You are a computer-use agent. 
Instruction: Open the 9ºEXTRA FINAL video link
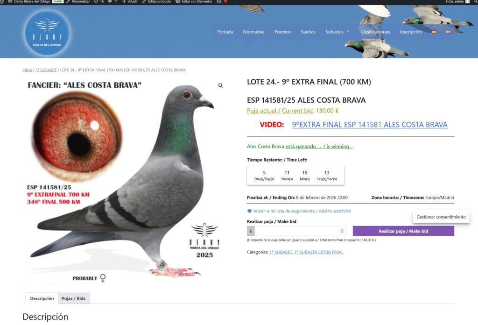click(370, 125)
